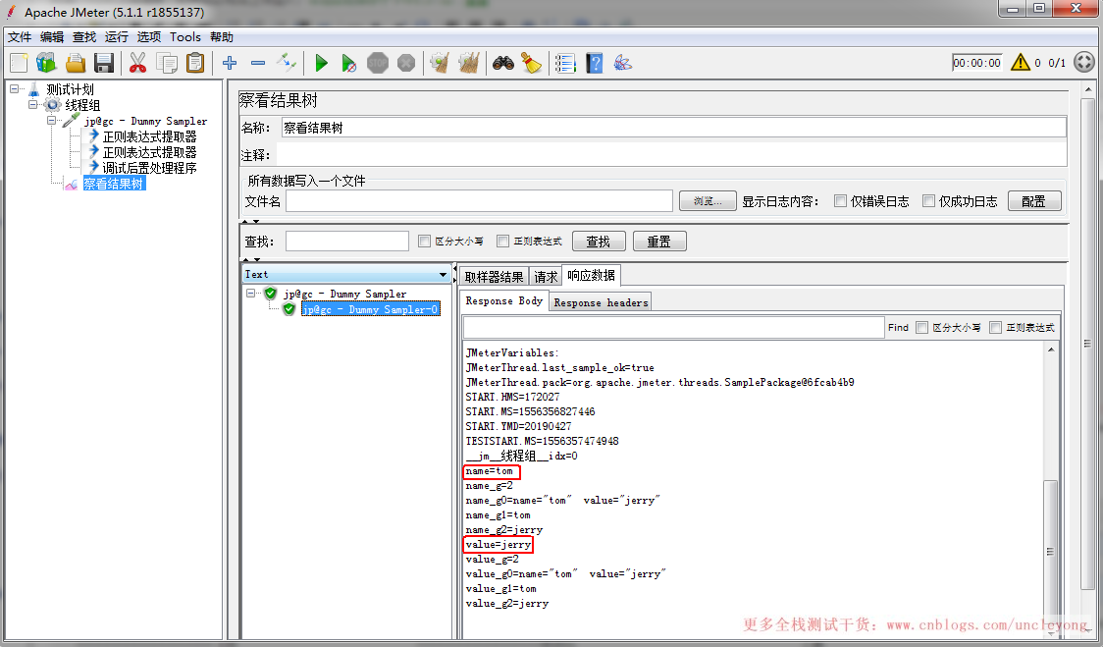Image resolution: width=1103 pixels, height=647 pixels.
Task: Start the test with green play icon
Action: click(321, 64)
